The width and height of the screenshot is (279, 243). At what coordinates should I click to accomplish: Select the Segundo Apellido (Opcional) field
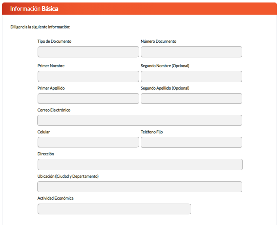191,99
